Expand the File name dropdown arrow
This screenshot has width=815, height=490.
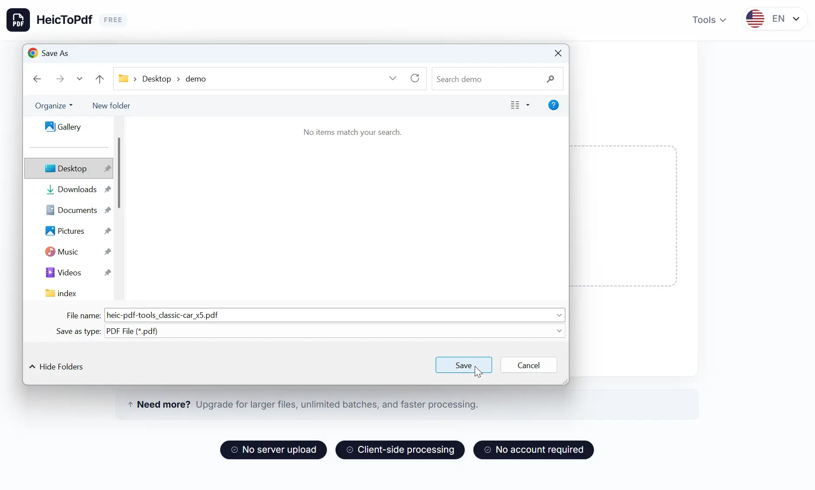point(559,315)
